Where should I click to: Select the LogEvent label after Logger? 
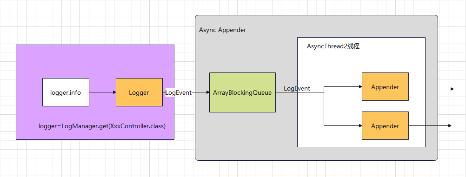click(178, 92)
